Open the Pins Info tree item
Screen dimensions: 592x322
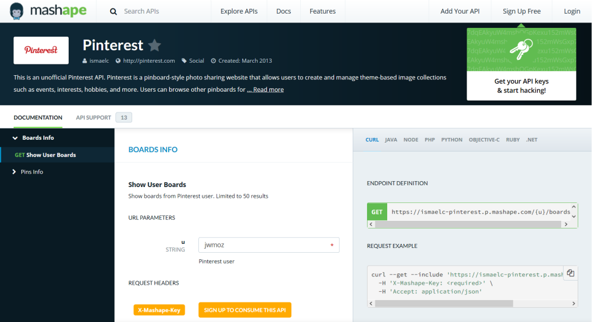[x=32, y=172]
